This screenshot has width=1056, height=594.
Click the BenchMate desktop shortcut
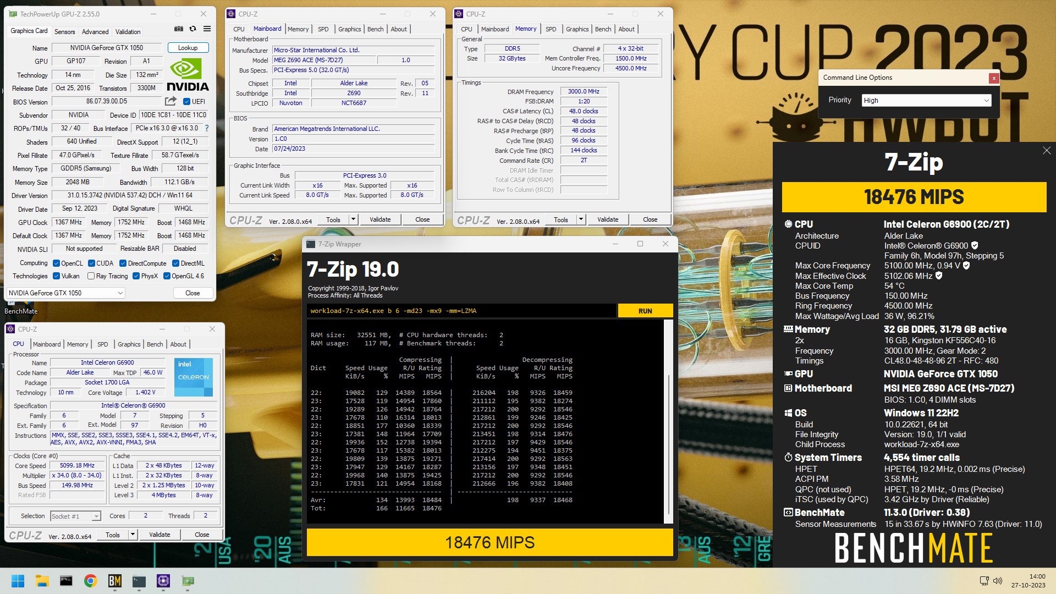[x=21, y=311]
